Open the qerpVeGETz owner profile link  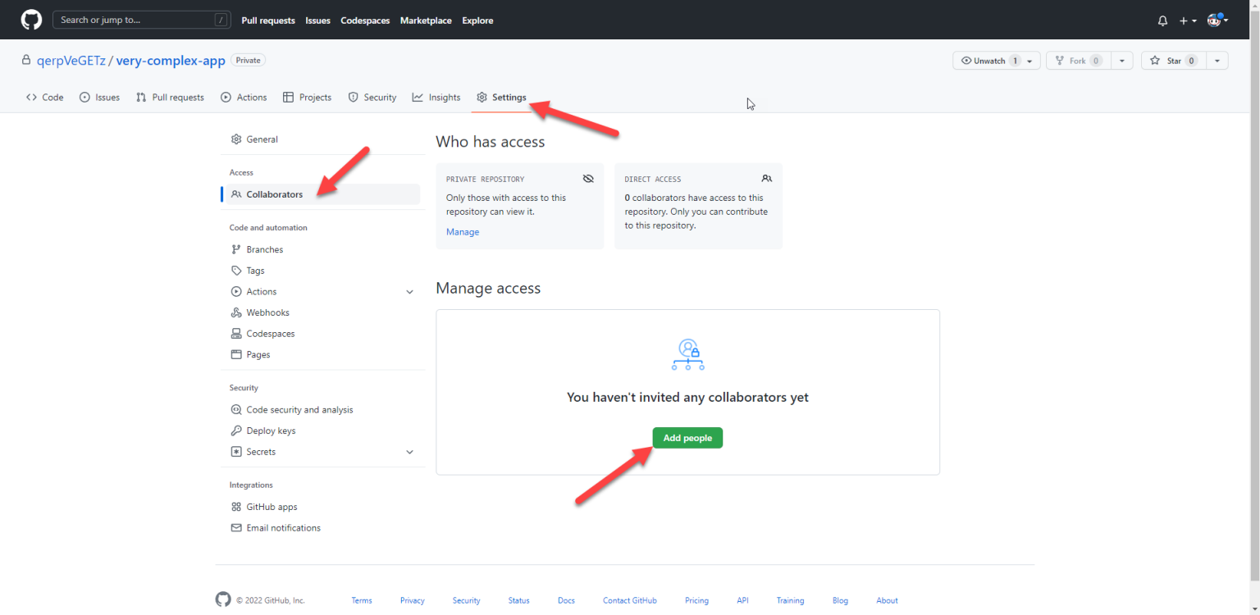click(71, 61)
